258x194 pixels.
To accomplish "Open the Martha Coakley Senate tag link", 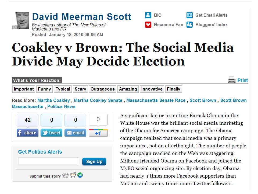I will 98,100.
